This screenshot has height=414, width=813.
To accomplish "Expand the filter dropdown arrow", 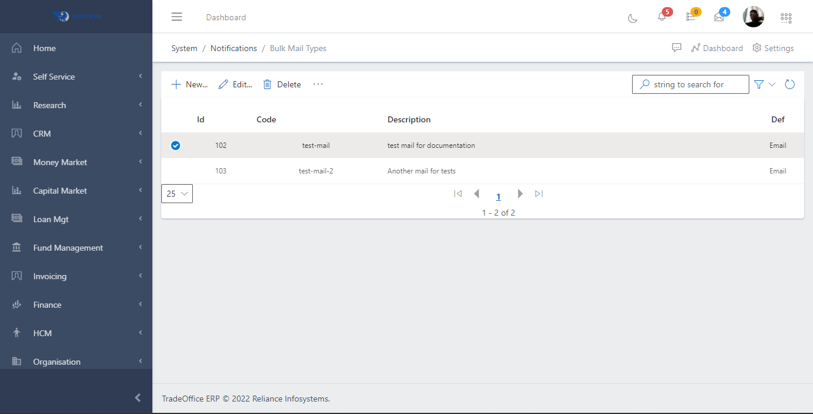I will click(772, 84).
